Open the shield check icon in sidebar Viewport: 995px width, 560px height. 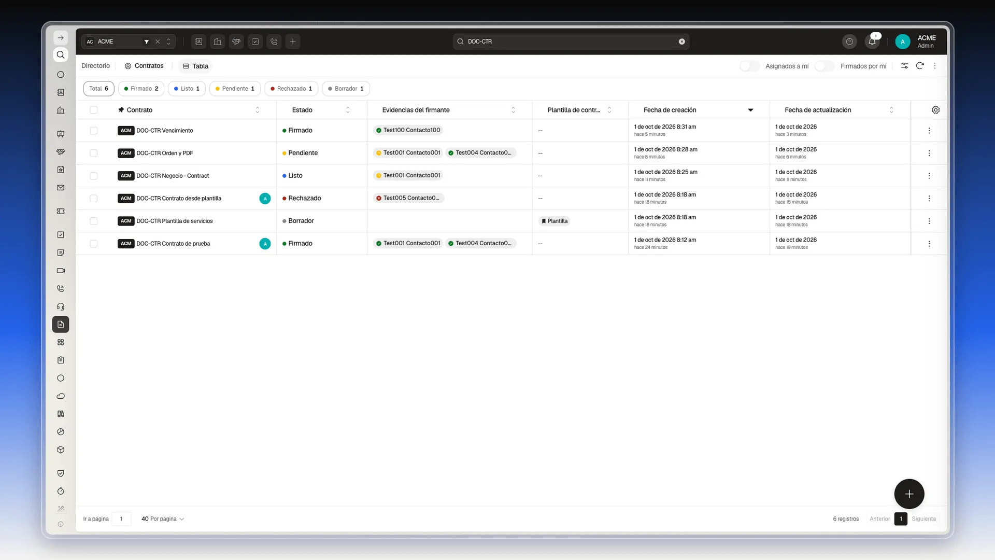(x=61, y=473)
